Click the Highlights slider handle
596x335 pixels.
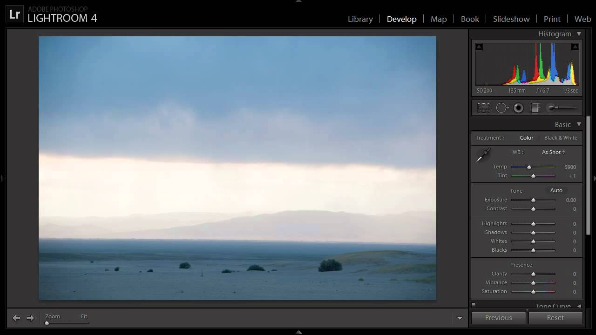(x=533, y=224)
